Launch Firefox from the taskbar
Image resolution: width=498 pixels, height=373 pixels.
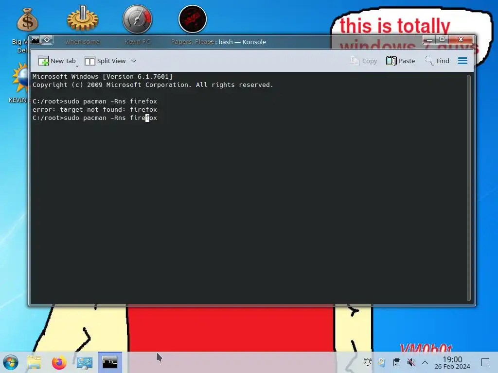[59, 362]
